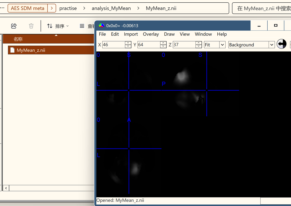This screenshot has width=291, height=206.
Task: Open the Overlay menu
Action: click(x=151, y=34)
